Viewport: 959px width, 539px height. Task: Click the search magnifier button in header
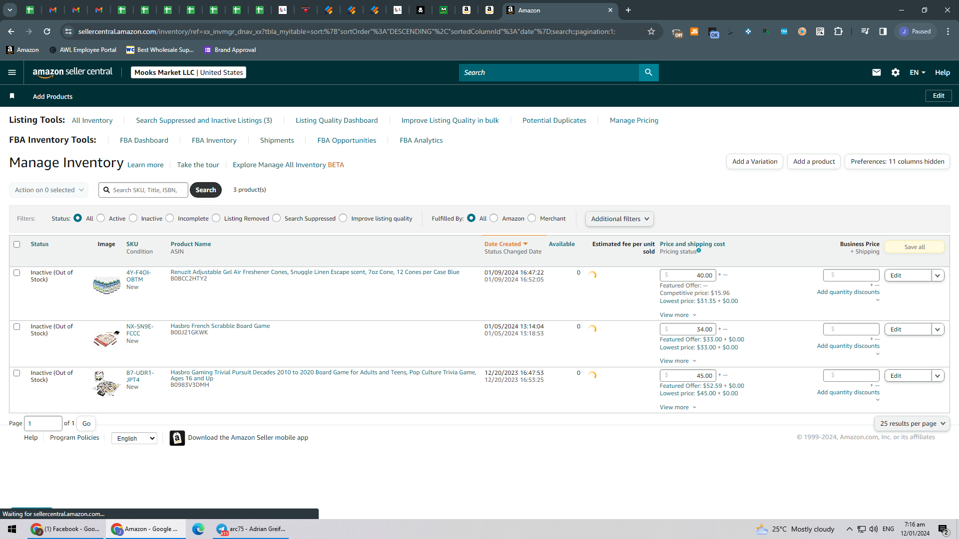(648, 72)
